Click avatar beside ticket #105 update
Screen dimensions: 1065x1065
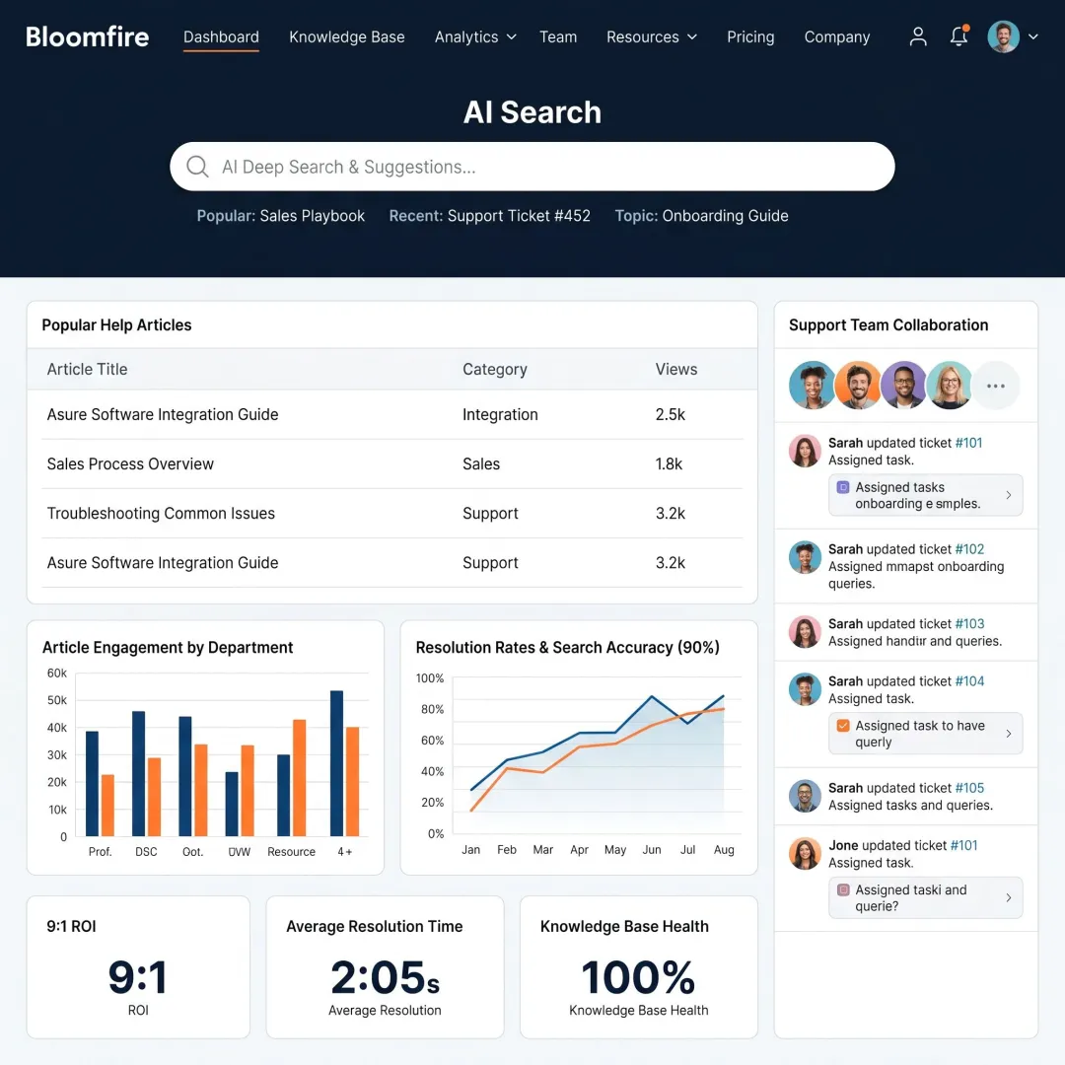(805, 796)
